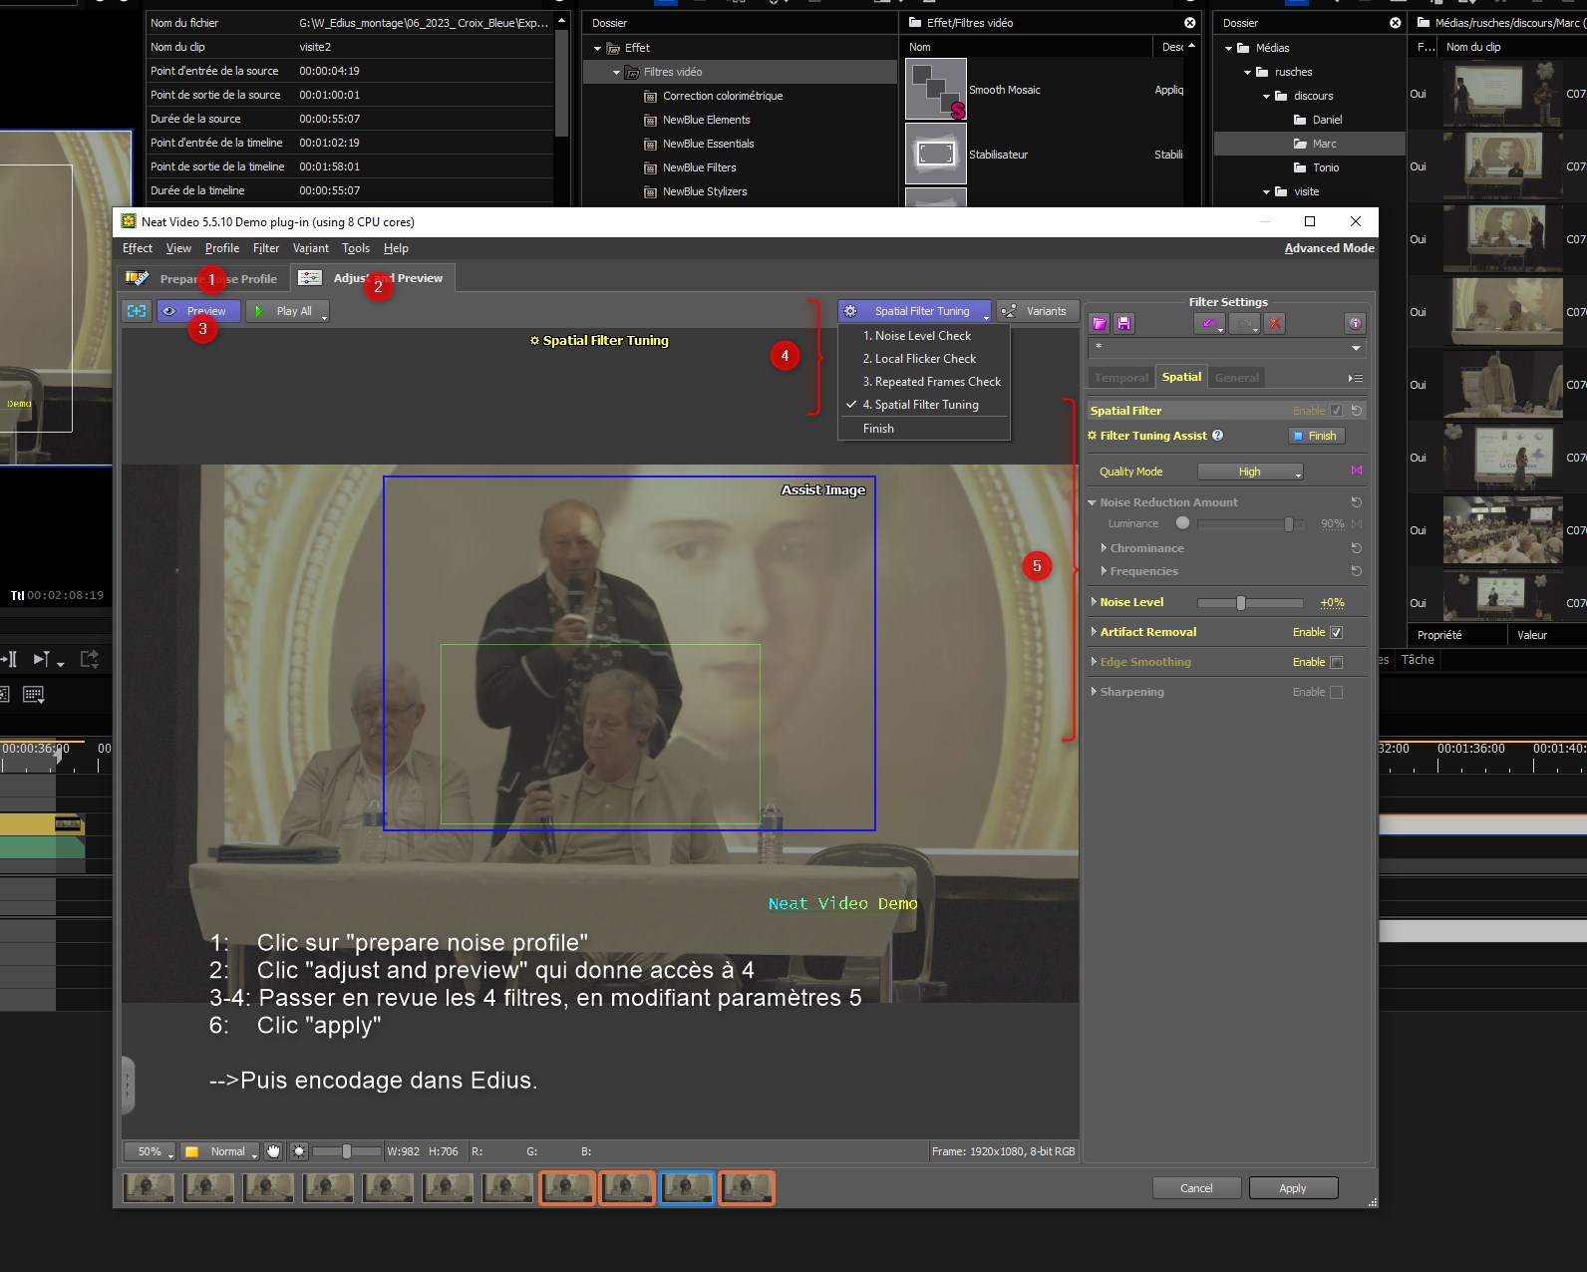Disable the Artifact Removal checkbox

[x=1337, y=632]
